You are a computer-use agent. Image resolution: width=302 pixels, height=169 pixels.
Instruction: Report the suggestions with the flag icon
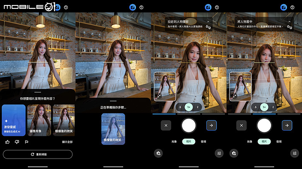(x=27, y=142)
